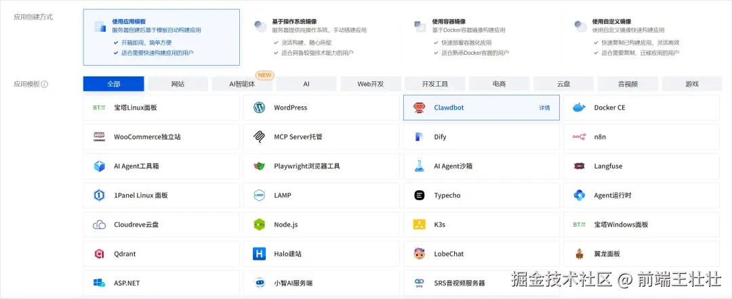Click the ASP.NET Windows logo icon

[x=99, y=283]
